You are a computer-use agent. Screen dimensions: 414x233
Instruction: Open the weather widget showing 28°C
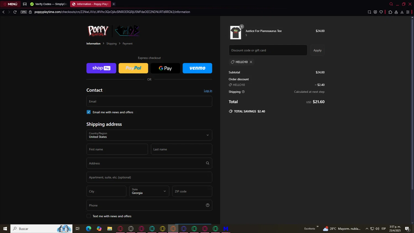pos(342,229)
